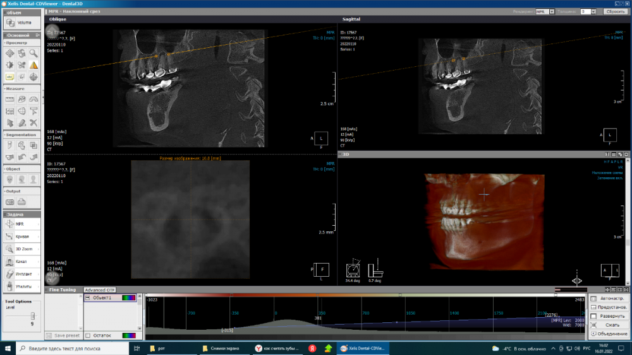Select the magnifier zoom tool under Просмотр
Viewport: 632px width, 355px height.
point(33,53)
